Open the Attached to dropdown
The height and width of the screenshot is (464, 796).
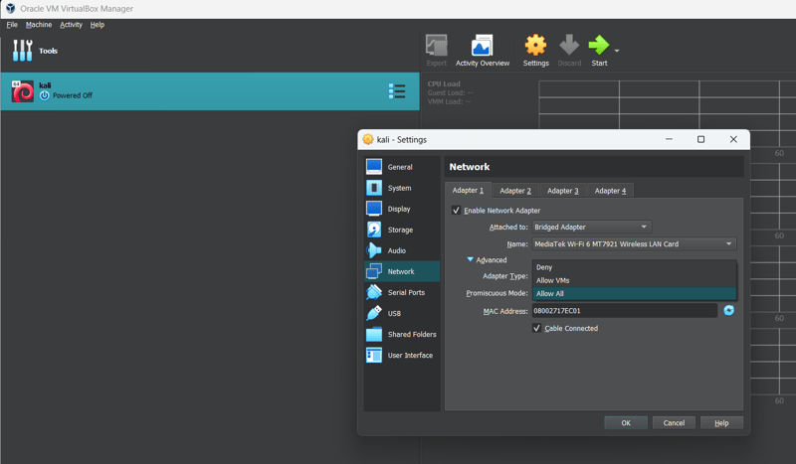coord(591,228)
